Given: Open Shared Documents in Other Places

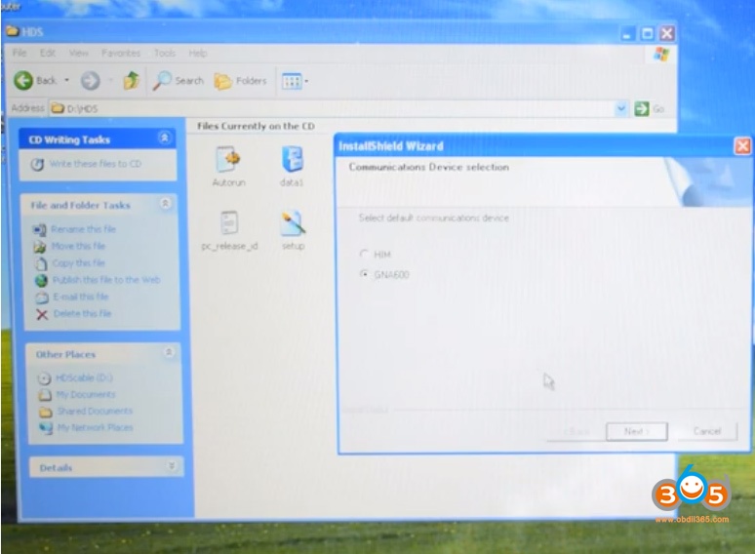Looking at the screenshot, I should [x=95, y=411].
